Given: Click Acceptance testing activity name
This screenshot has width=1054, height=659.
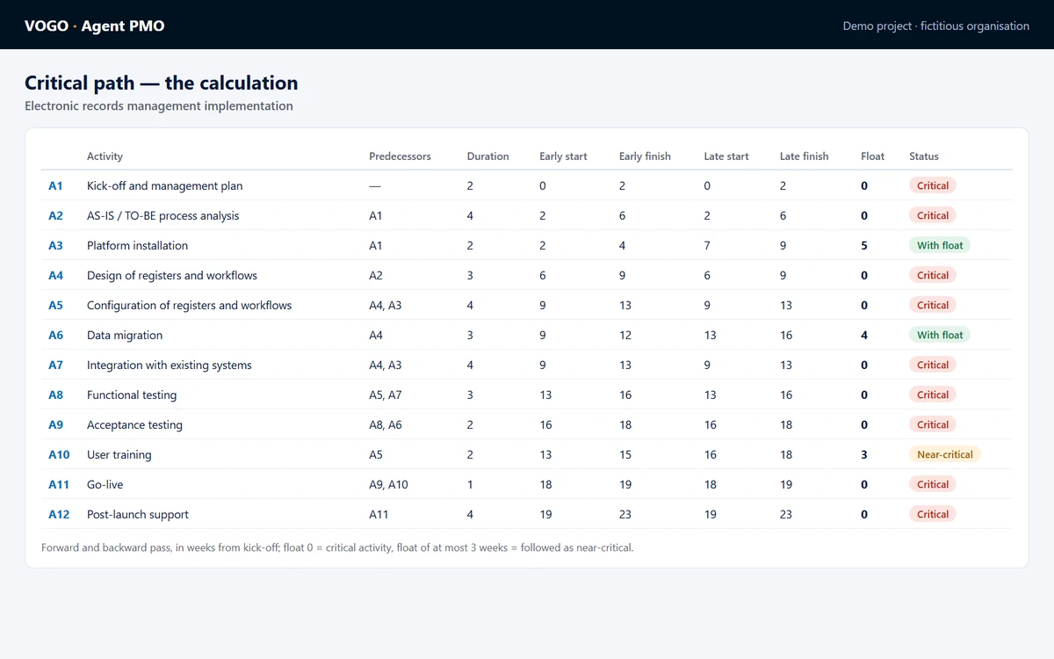Looking at the screenshot, I should pos(134,424).
